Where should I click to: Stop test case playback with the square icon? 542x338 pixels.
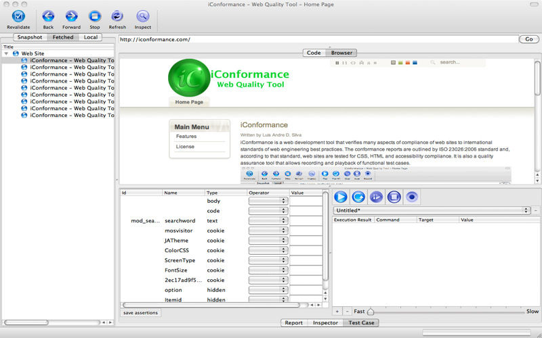coord(394,197)
